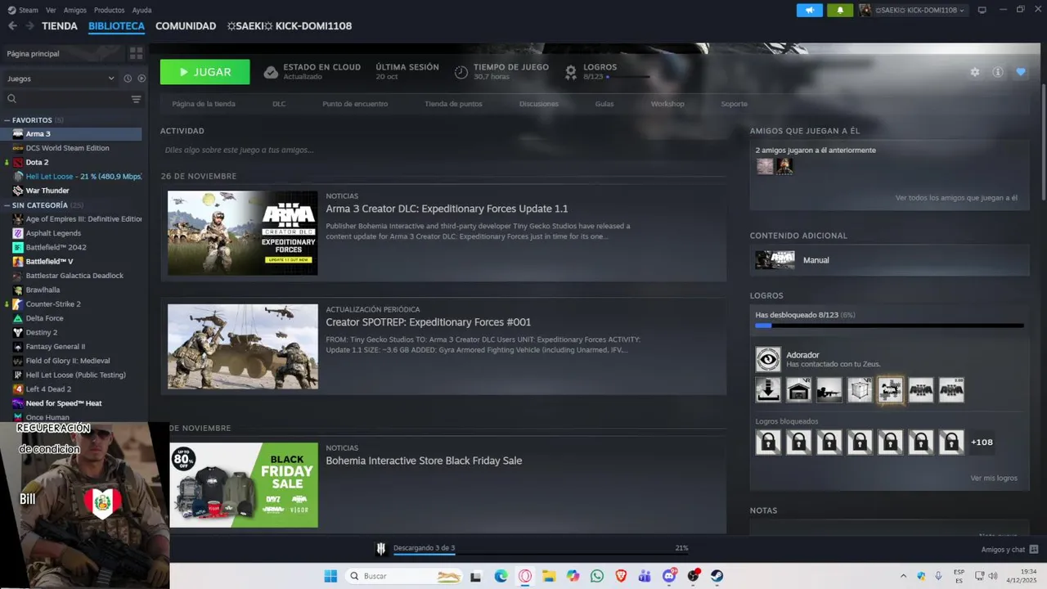Viewport: 1047px width, 589px height.
Task: Open the Amigos menu
Action: [x=74, y=10]
